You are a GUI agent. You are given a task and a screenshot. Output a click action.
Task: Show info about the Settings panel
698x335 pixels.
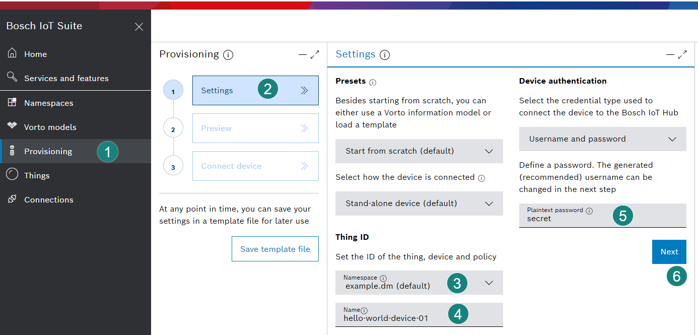[x=385, y=55]
